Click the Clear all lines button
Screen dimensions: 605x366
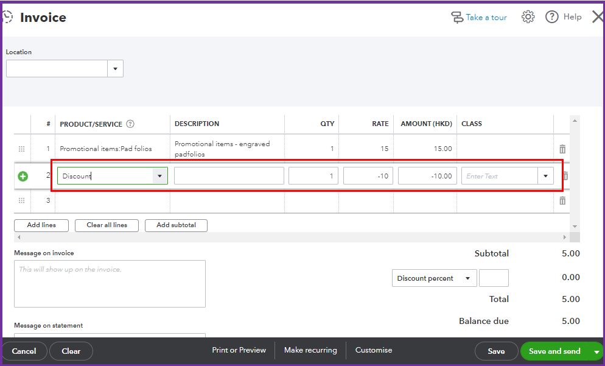tap(107, 225)
